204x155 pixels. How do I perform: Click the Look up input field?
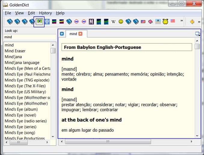tap(30, 37)
